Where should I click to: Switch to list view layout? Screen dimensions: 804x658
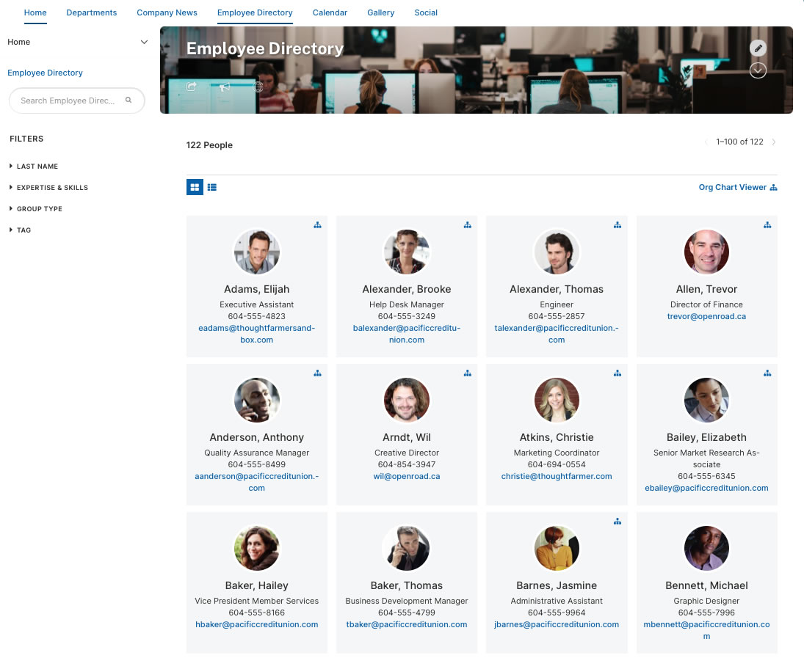pos(212,187)
